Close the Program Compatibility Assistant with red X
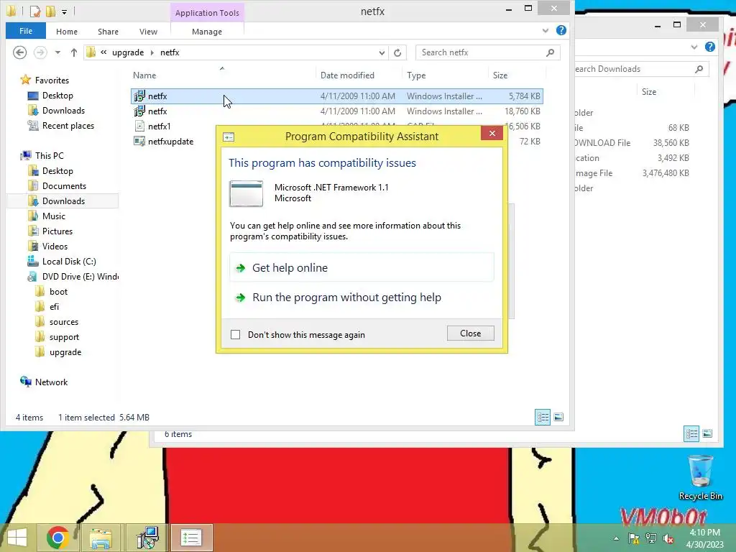Screen dimensions: 736x552 (492, 133)
